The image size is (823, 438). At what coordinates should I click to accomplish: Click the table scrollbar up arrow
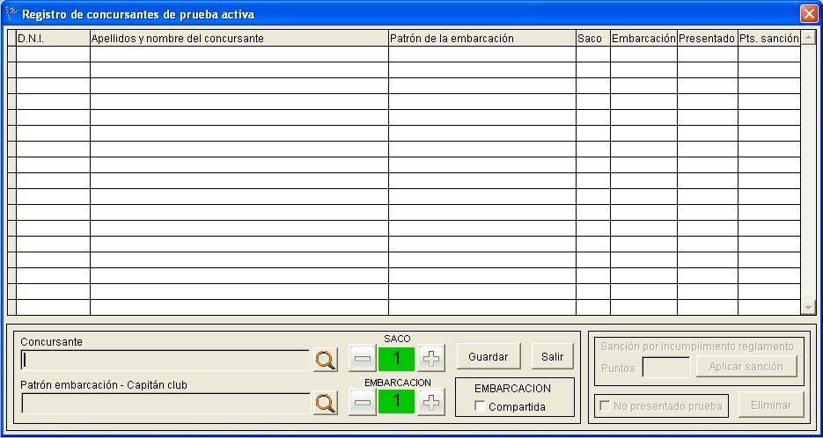pyautogui.click(x=808, y=39)
